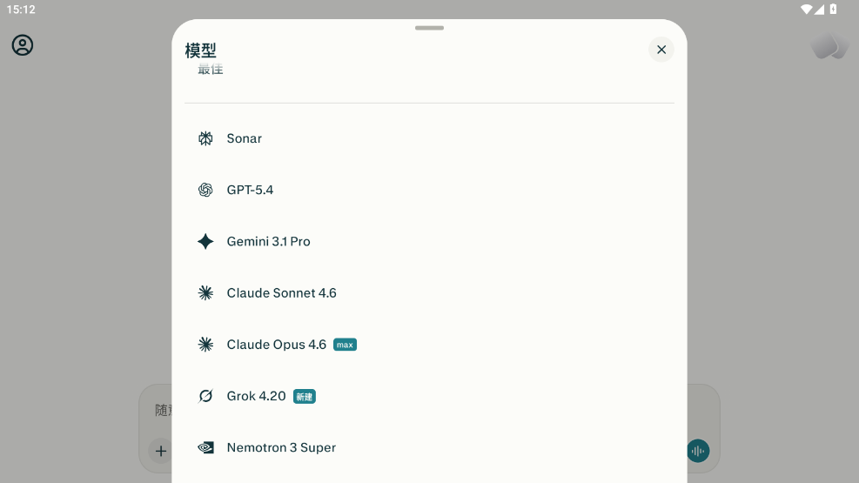Tap the Claude Opus starburst icon
This screenshot has width=859, height=483.
pyautogui.click(x=205, y=345)
